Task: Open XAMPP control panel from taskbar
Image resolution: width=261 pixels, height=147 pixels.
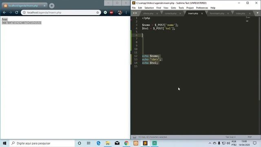Action: click(x=136, y=143)
